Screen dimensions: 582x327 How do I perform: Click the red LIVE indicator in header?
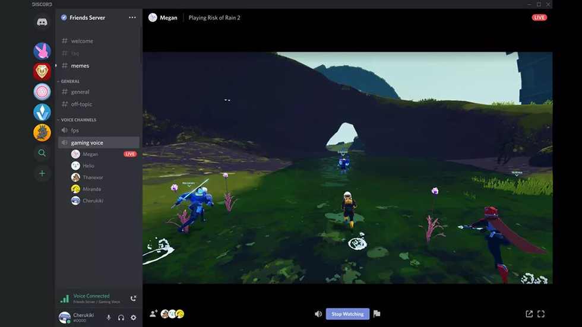tap(539, 17)
